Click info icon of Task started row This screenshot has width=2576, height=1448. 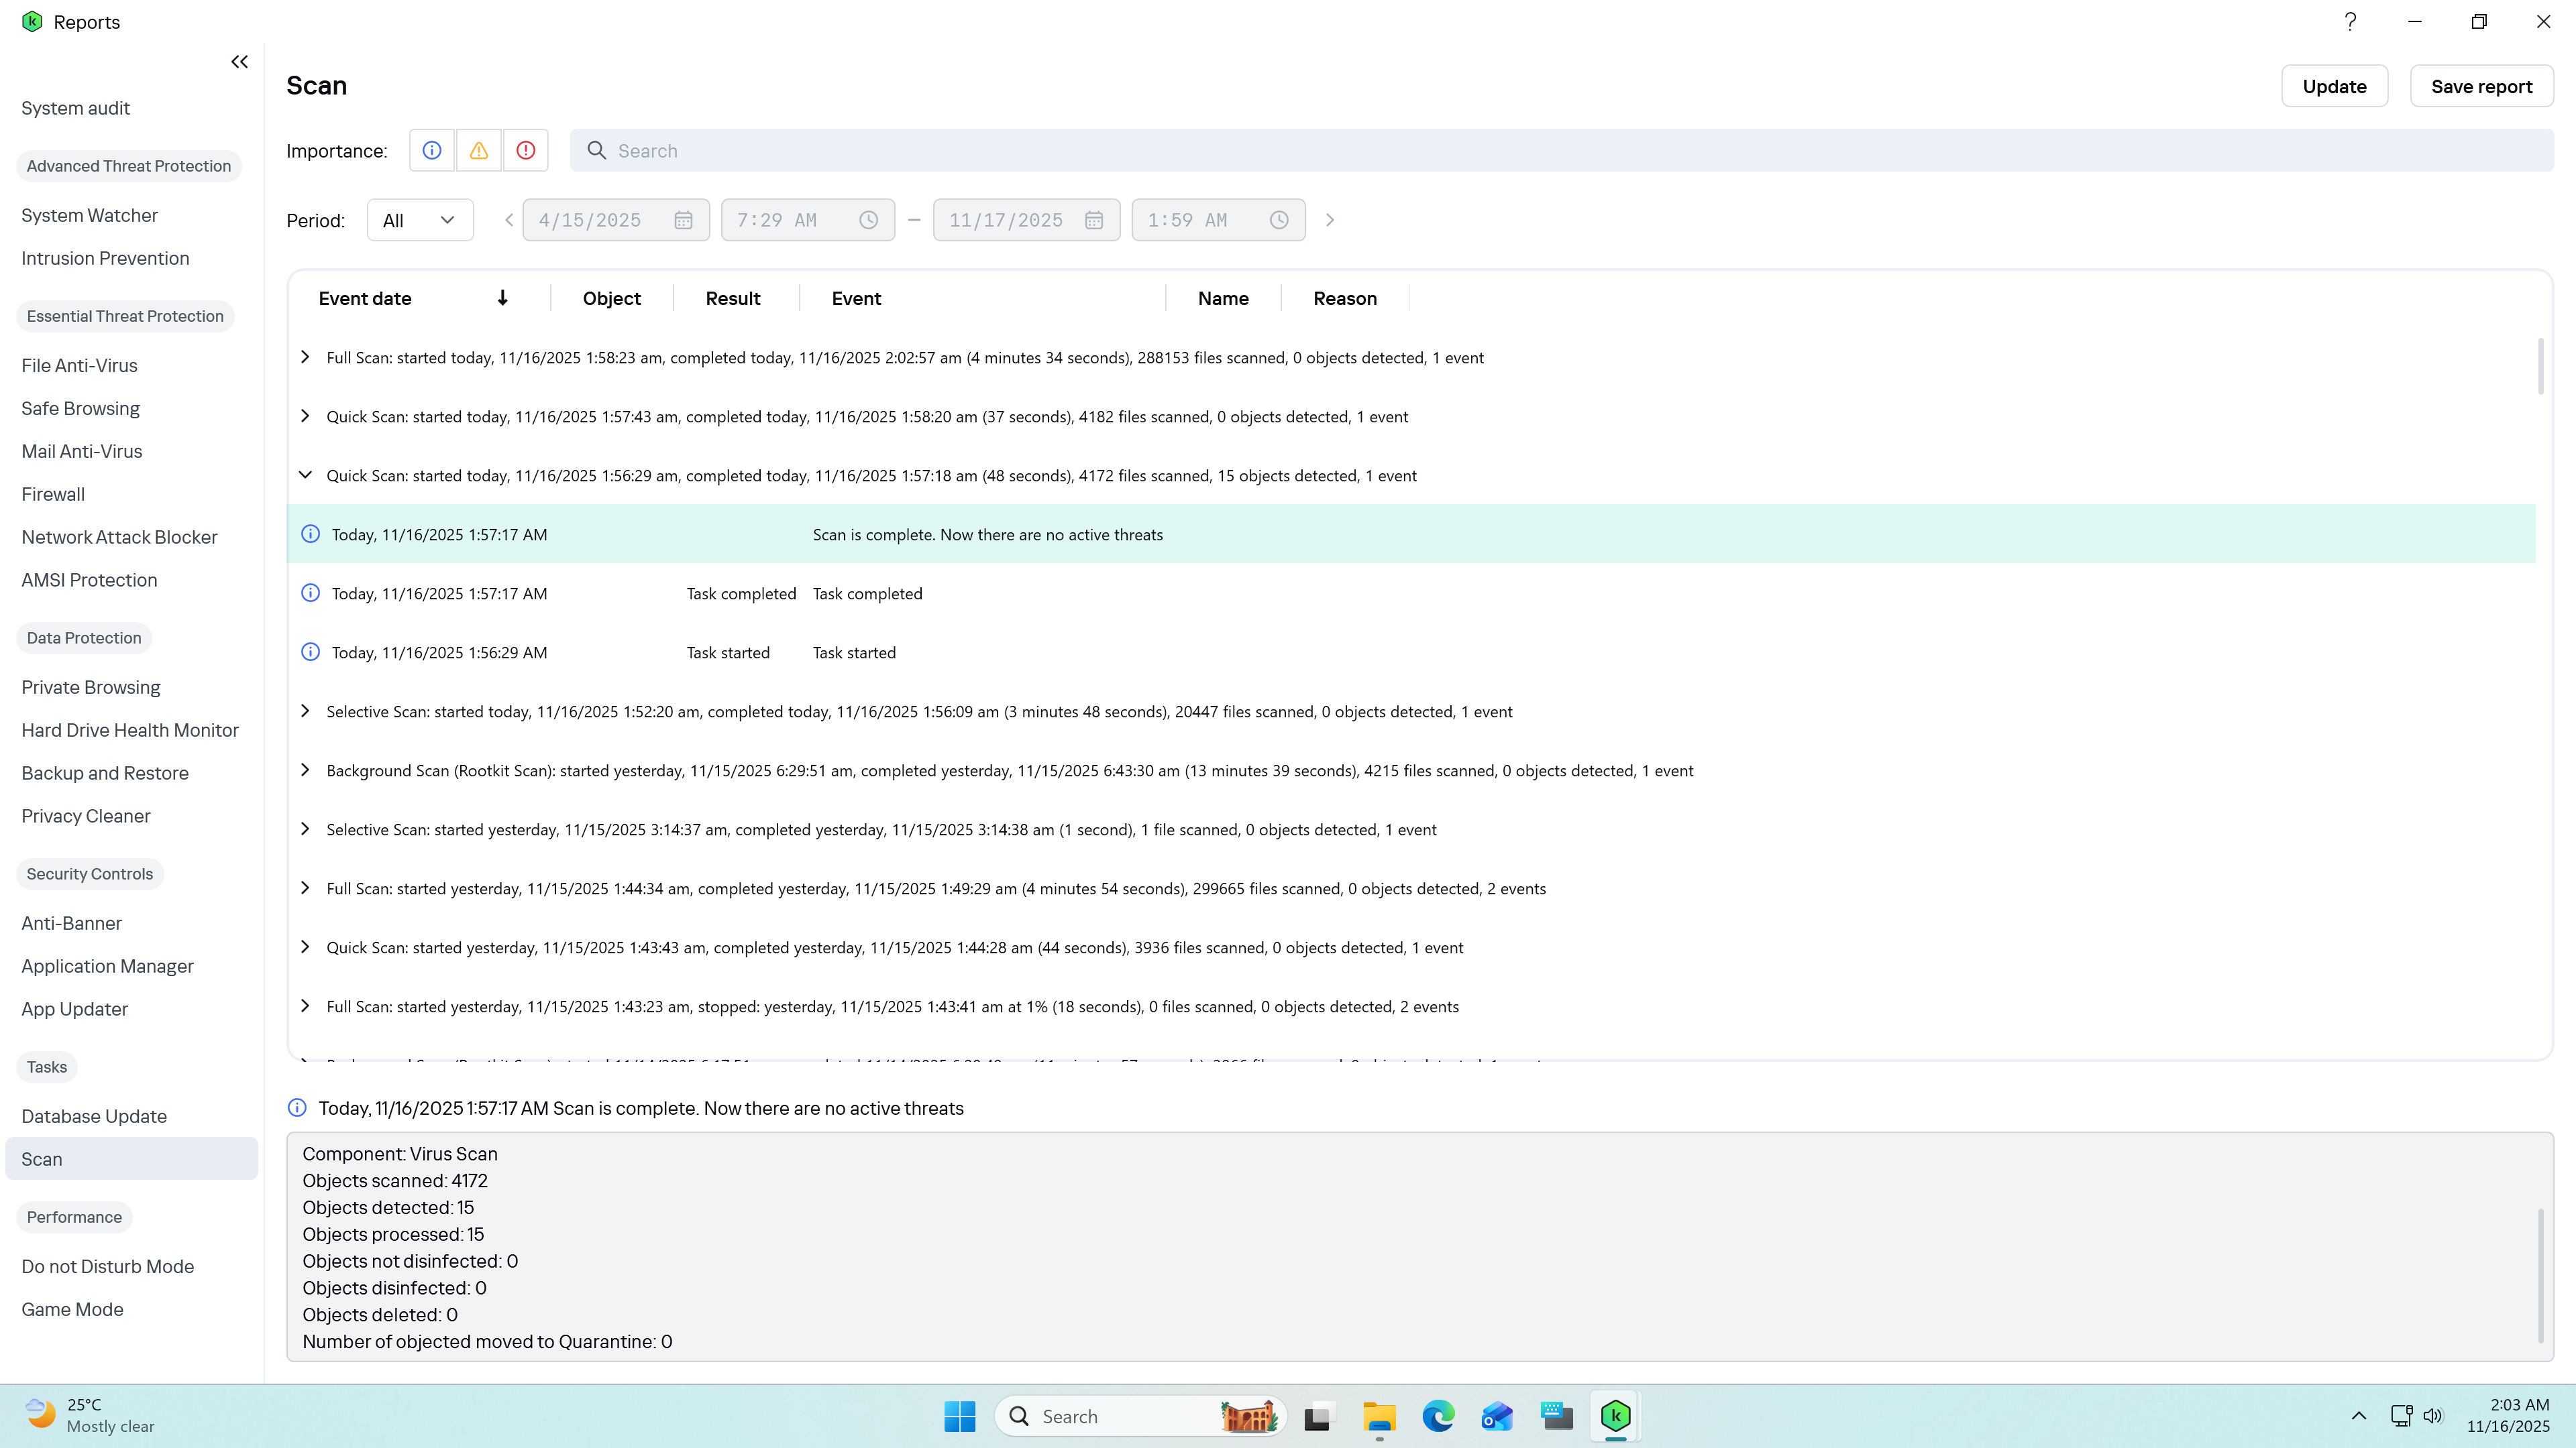pyautogui.click(x=311, y=652)
